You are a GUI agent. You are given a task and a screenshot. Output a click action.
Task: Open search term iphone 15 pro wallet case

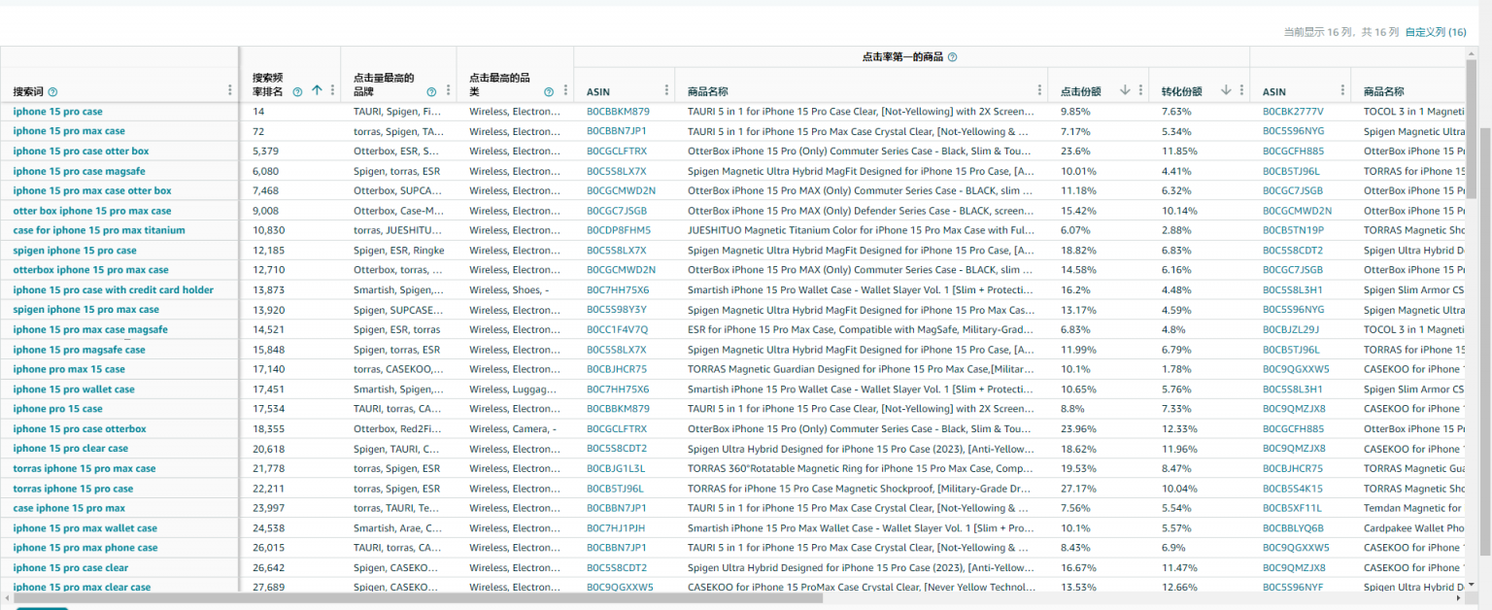(x=74, y=389)
